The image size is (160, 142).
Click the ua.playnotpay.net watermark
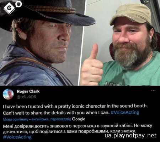click(130, 136)
